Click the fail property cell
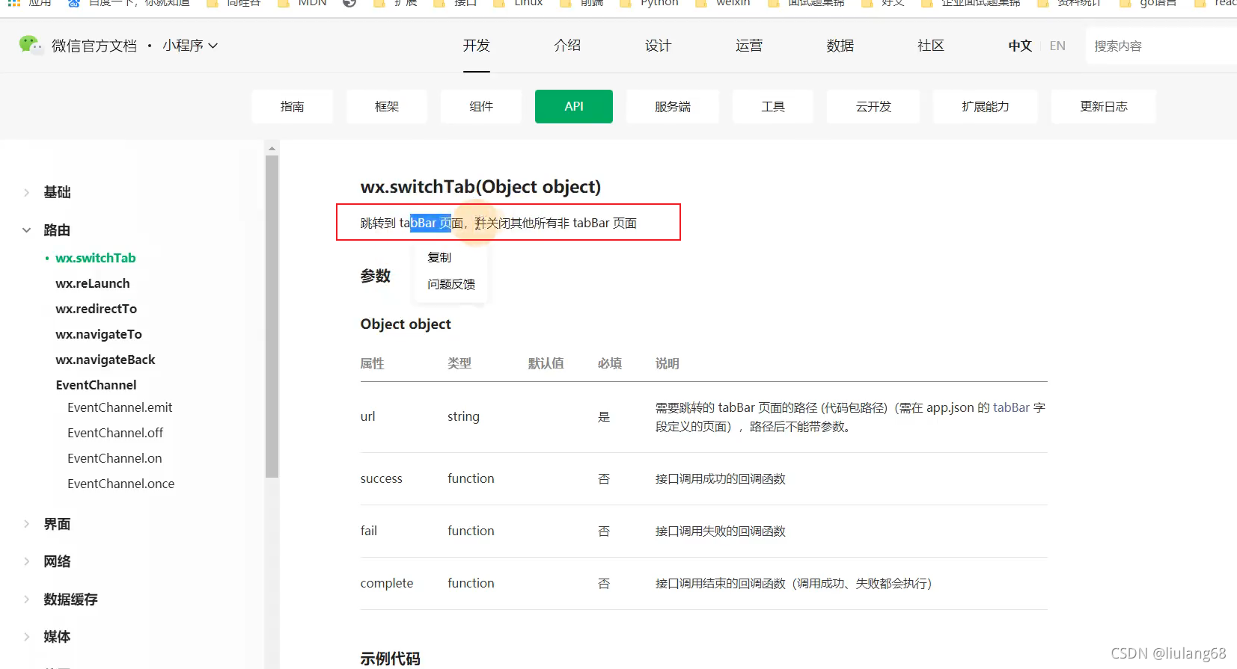This screenshot has width=1237, height=669. (369, 531)
